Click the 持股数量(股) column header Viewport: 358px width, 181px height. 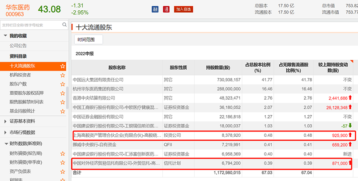[218, 67]
